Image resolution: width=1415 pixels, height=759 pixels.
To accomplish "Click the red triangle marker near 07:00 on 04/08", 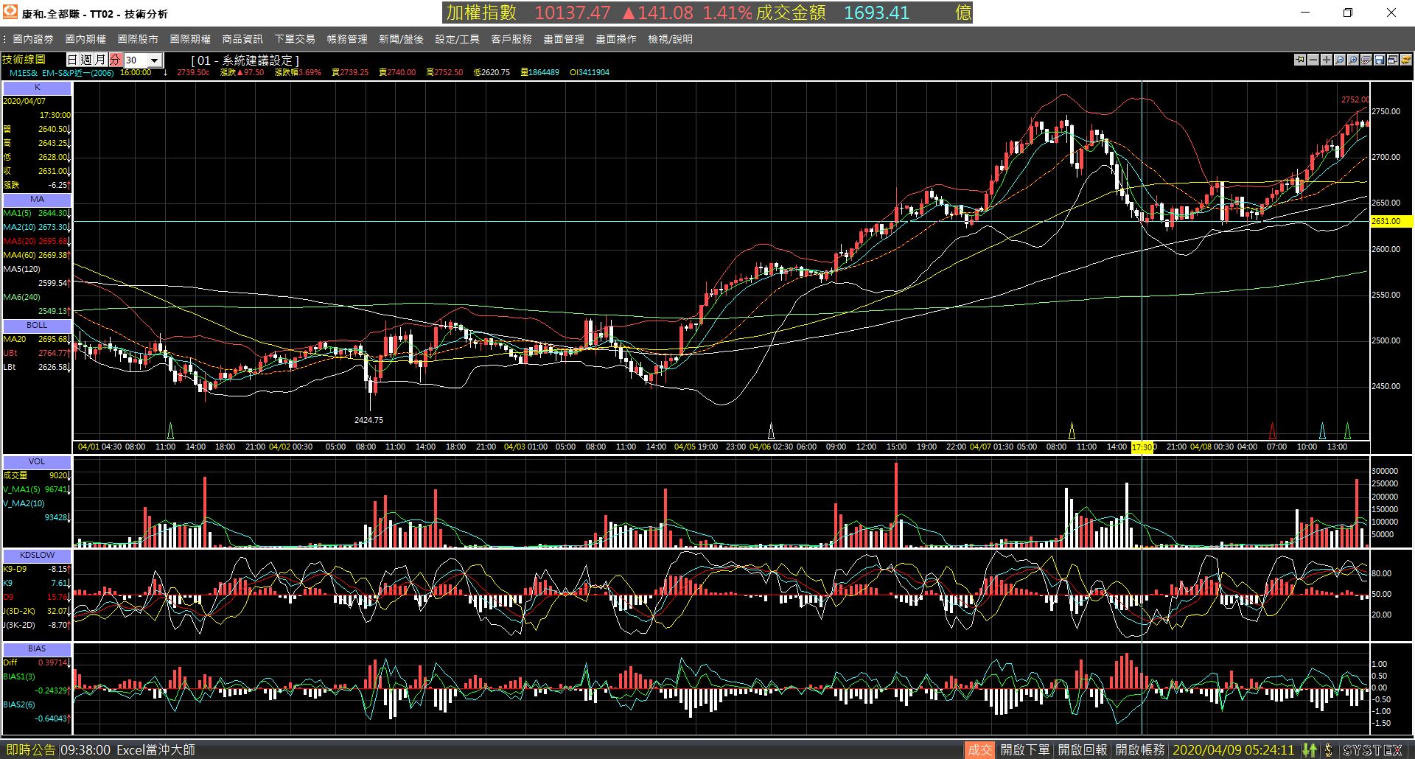I will coord(1273,430).
